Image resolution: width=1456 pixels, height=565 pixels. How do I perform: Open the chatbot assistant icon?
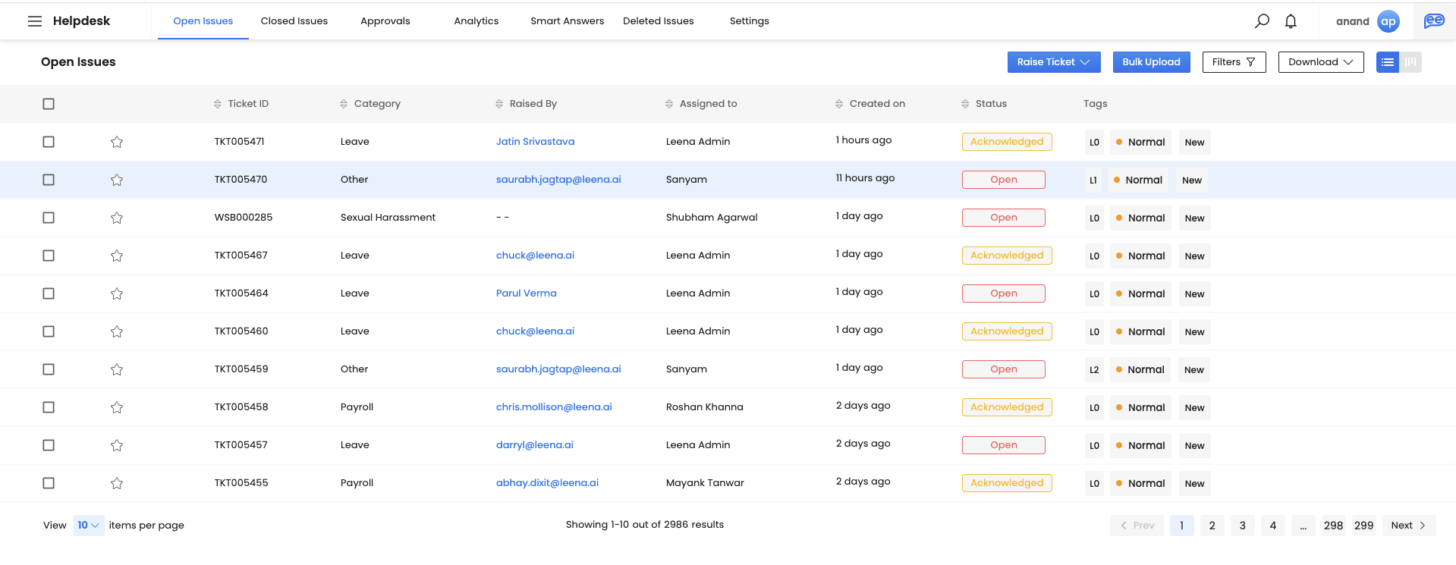[1434, 21]
